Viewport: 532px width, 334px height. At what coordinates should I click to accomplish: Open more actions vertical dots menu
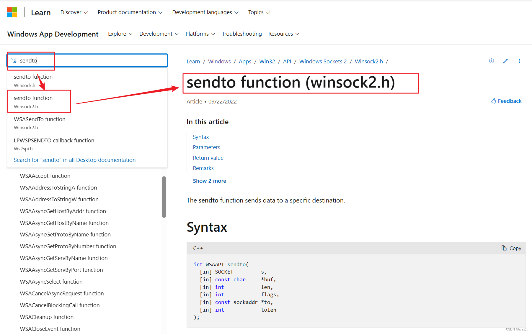tap(519, 61)
